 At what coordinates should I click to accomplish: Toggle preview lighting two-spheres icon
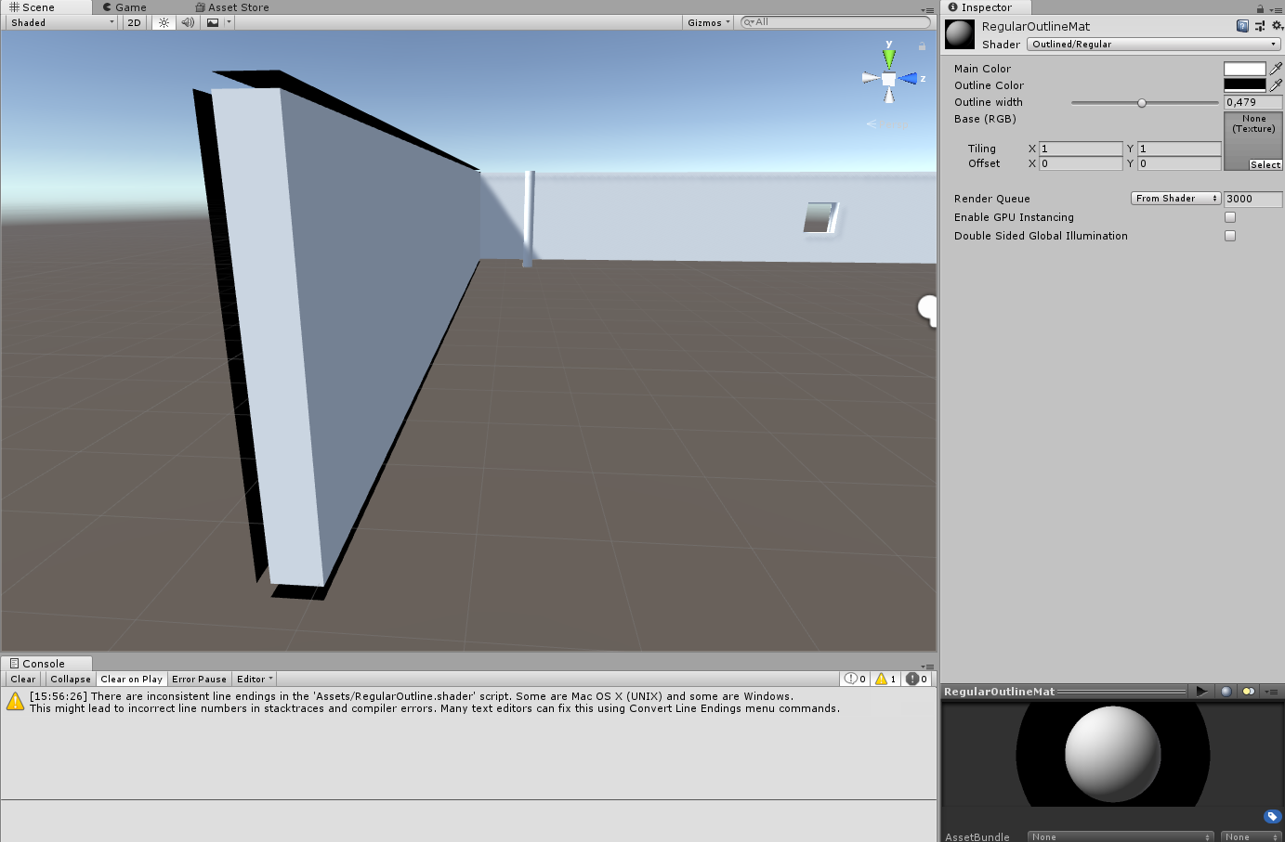(x=1249, y=692)
